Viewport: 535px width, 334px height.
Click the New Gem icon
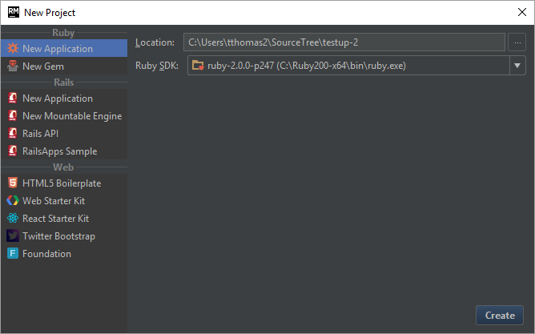pyautogui.click(x=13, y=66)
